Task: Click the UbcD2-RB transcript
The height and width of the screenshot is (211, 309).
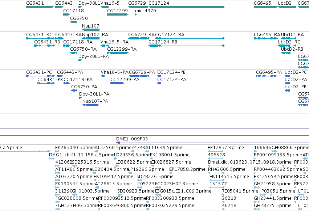Action: [x=285, y=53]
